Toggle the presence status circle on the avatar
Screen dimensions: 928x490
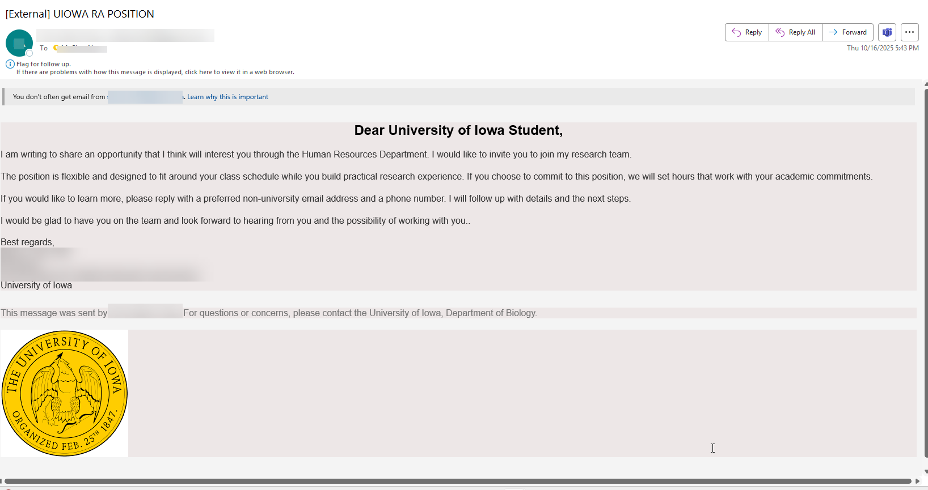(29, 52)
